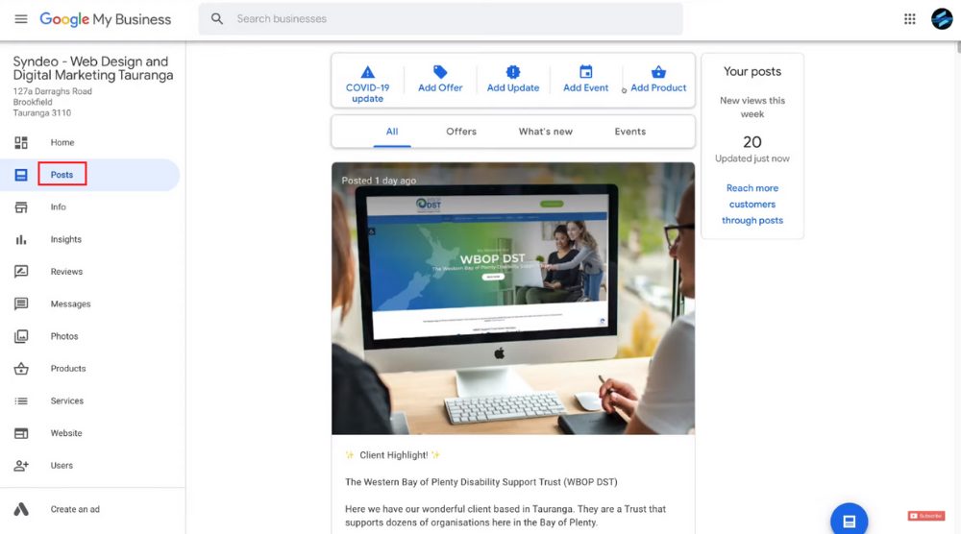The image size is (961, 534).
Task: Open Services in the sidebar
Action: point(67,401)
